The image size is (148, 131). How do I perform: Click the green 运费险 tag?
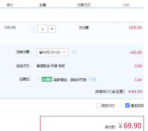coord(47,79)
